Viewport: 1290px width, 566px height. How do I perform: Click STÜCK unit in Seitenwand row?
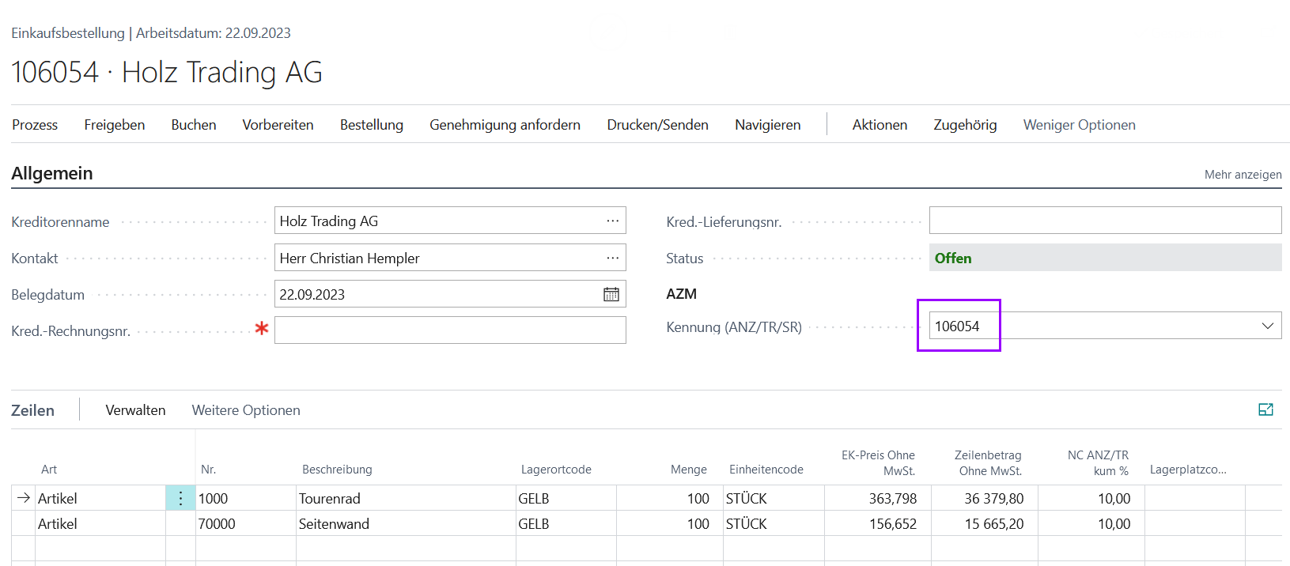774,523
